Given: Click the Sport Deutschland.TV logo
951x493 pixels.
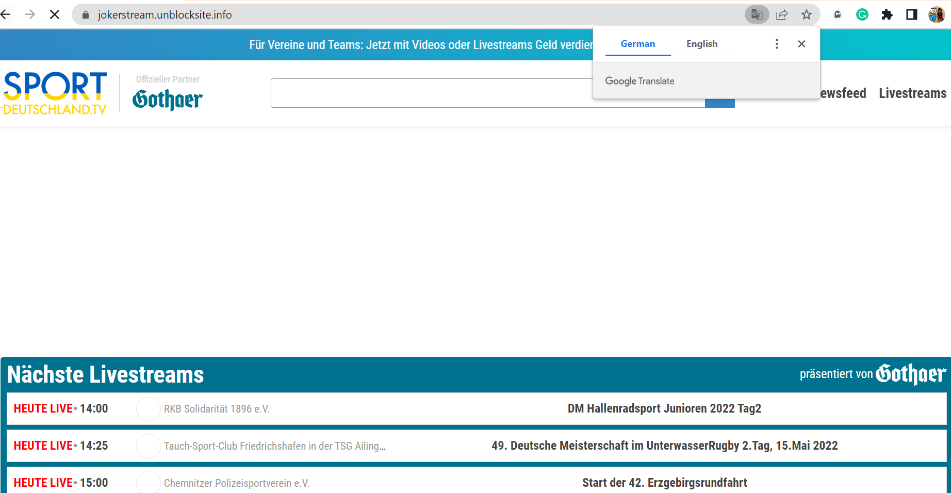Looking at the screenshot, I should (55, 93).
